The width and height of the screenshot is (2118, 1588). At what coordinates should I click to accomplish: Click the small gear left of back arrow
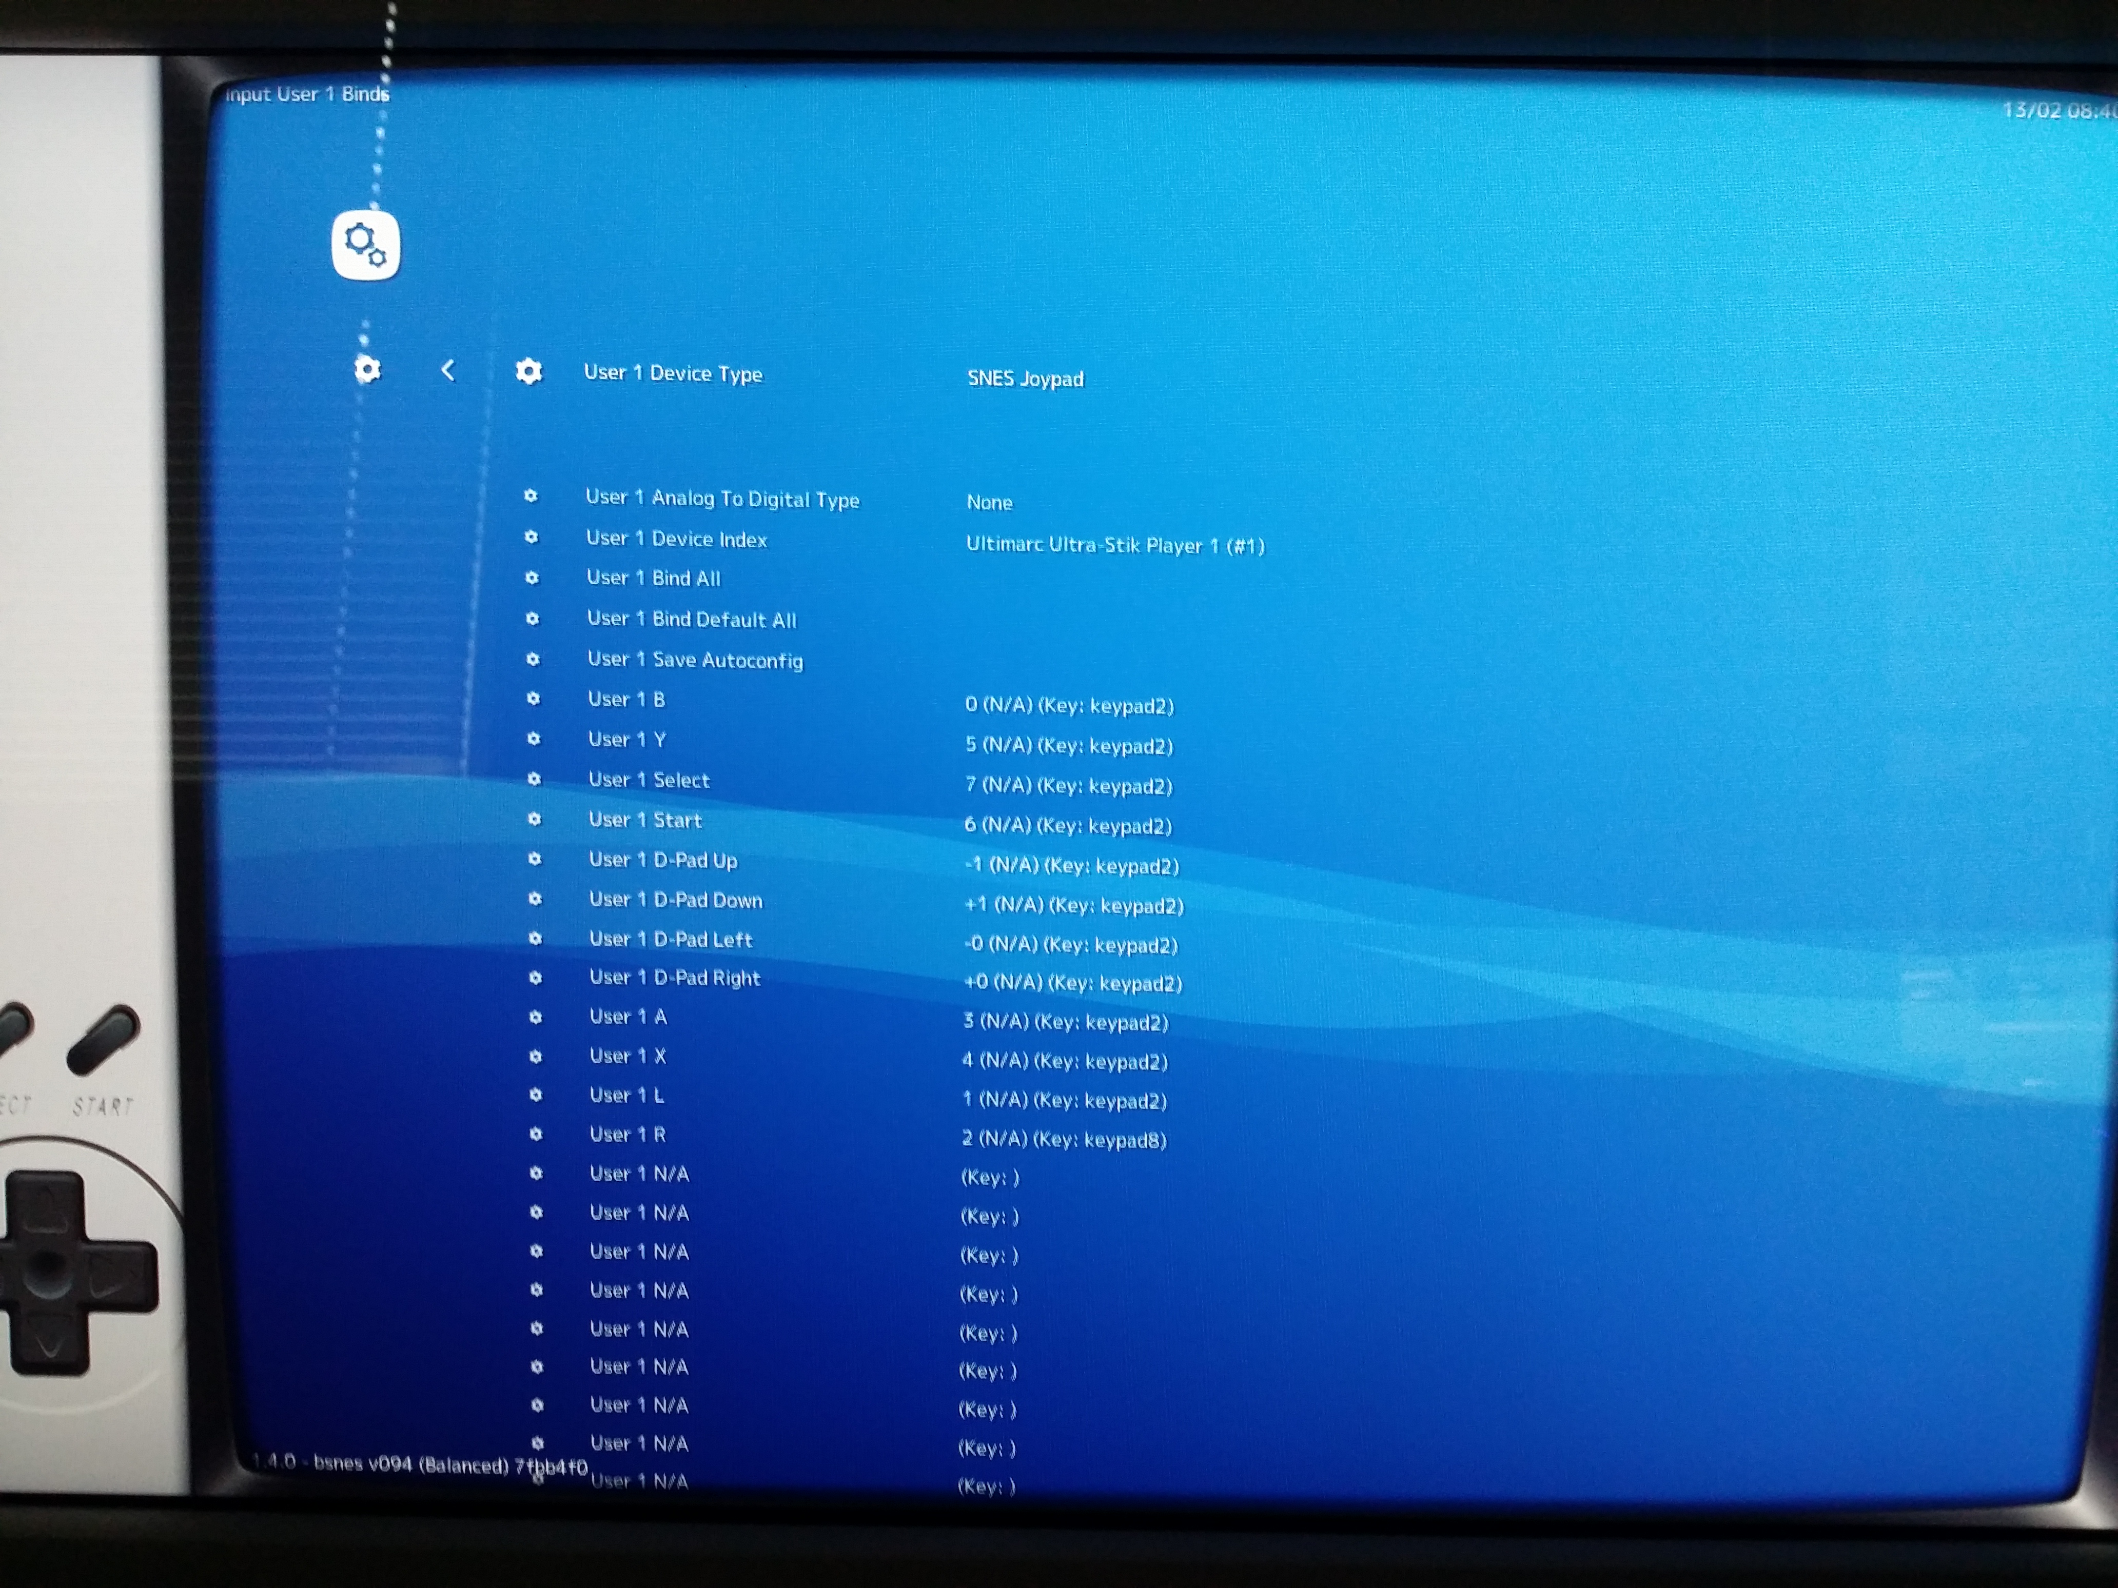(x=368, y=369)
